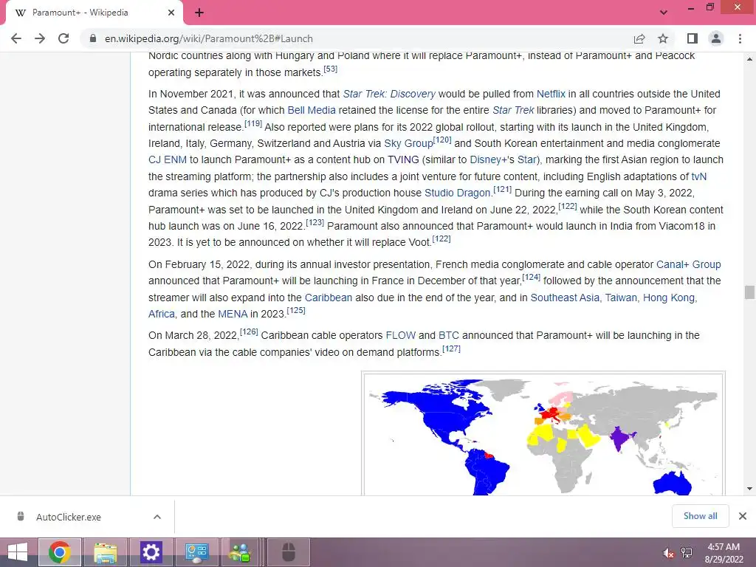Reload the Wikipedia page

(63, 38)
